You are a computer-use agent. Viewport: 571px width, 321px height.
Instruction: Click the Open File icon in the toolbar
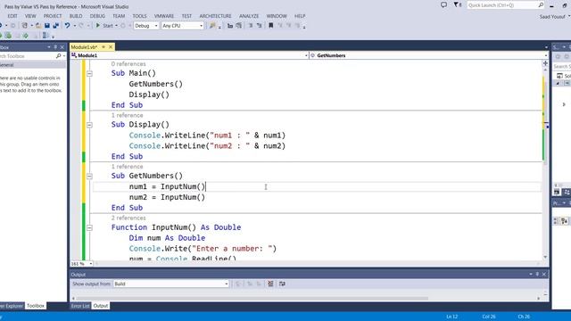(38, 26)
